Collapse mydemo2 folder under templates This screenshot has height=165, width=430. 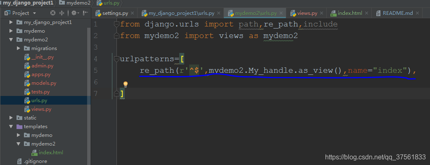click(x=18, y=144)
